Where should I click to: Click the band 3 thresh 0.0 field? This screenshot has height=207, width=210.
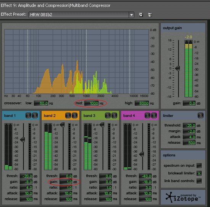point(105,176)
